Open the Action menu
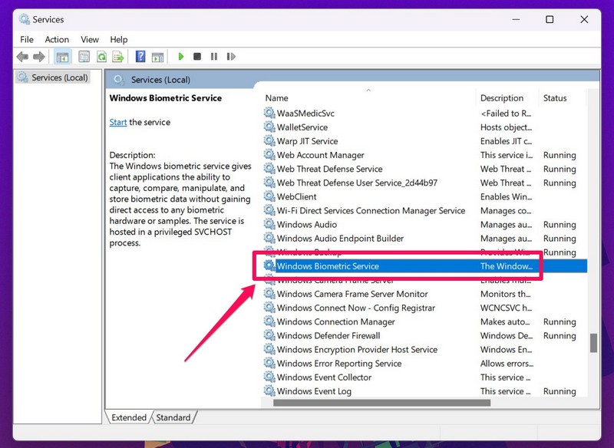This screenshot has height=448, width=614. point(57,39)
